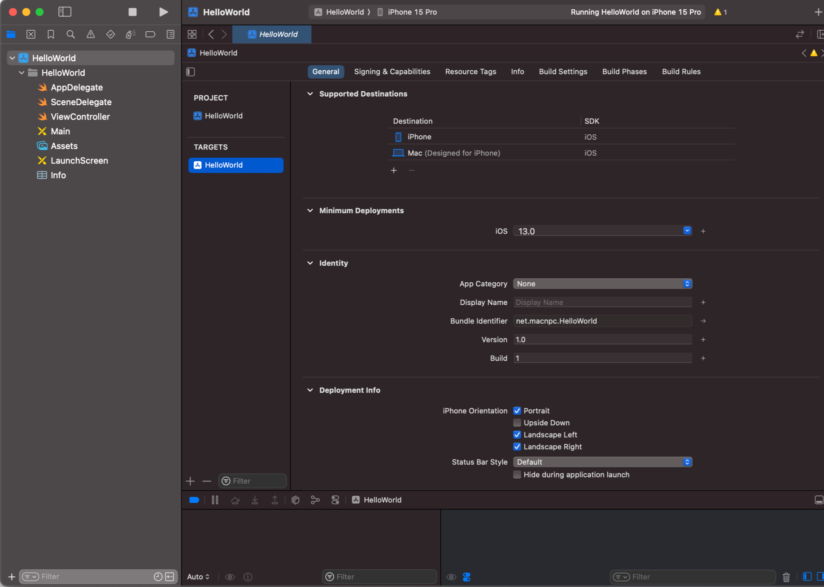Viewport: 824px width, 587px height.
Task: Click the Display Name text field
Action: click(x=602, y=302)
